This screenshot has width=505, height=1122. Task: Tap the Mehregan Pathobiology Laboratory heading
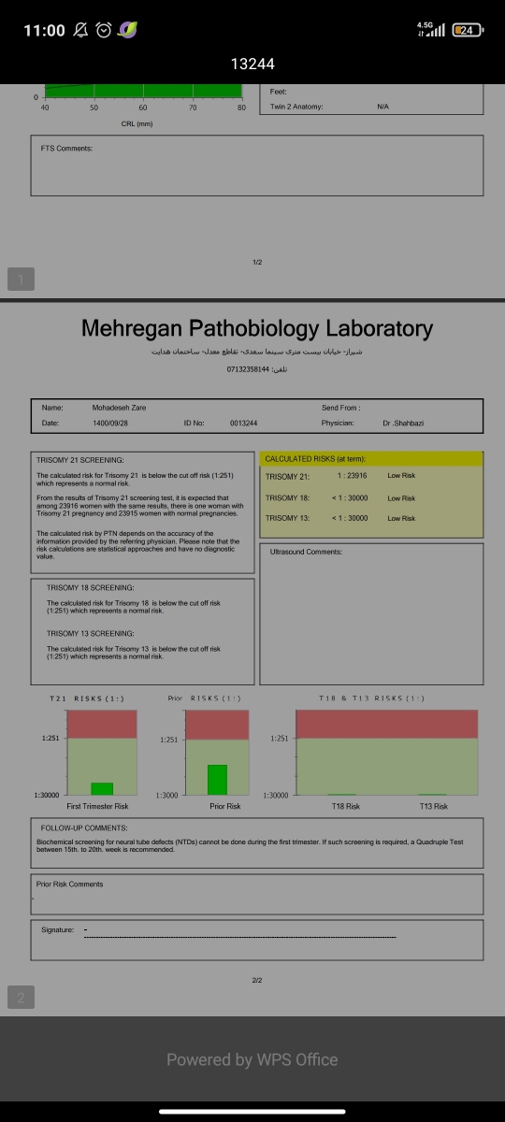[x=256, y=328]
